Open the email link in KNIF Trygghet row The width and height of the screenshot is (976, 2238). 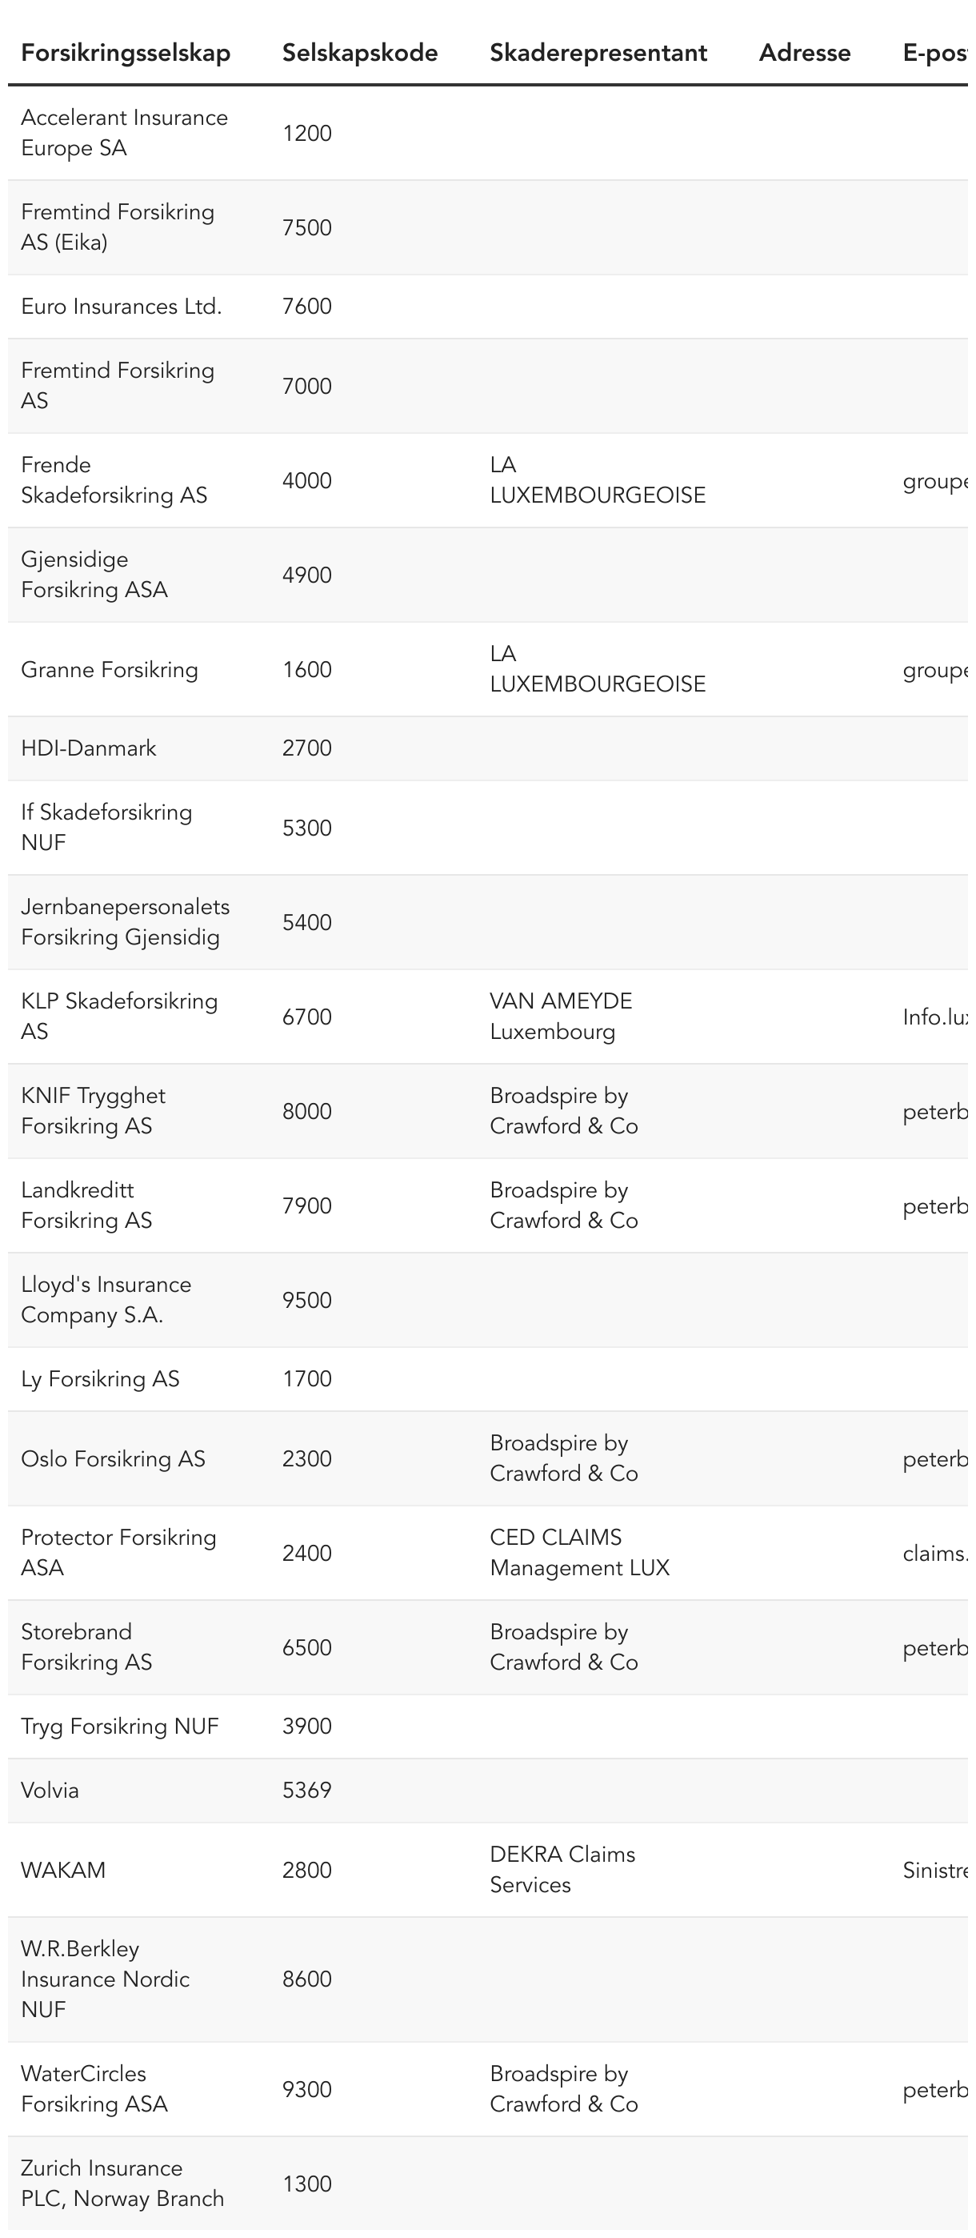coord(935,1111)
